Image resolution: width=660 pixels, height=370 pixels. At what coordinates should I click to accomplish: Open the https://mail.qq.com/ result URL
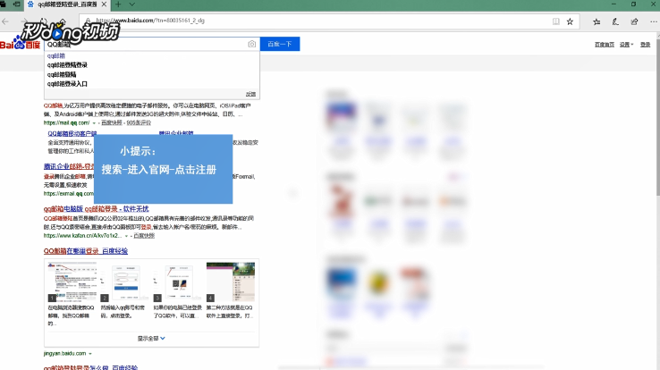coord(66,122)
